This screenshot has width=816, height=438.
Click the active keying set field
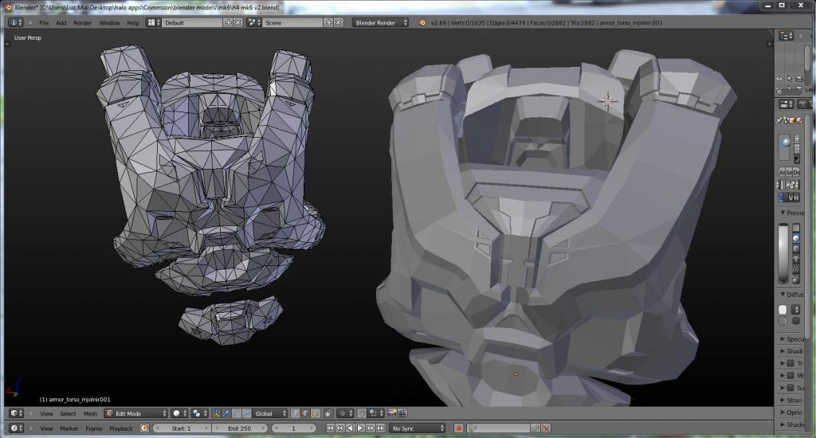coord(498,428)
